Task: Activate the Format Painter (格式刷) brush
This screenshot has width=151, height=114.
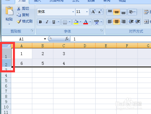Action: pos(24,21)
